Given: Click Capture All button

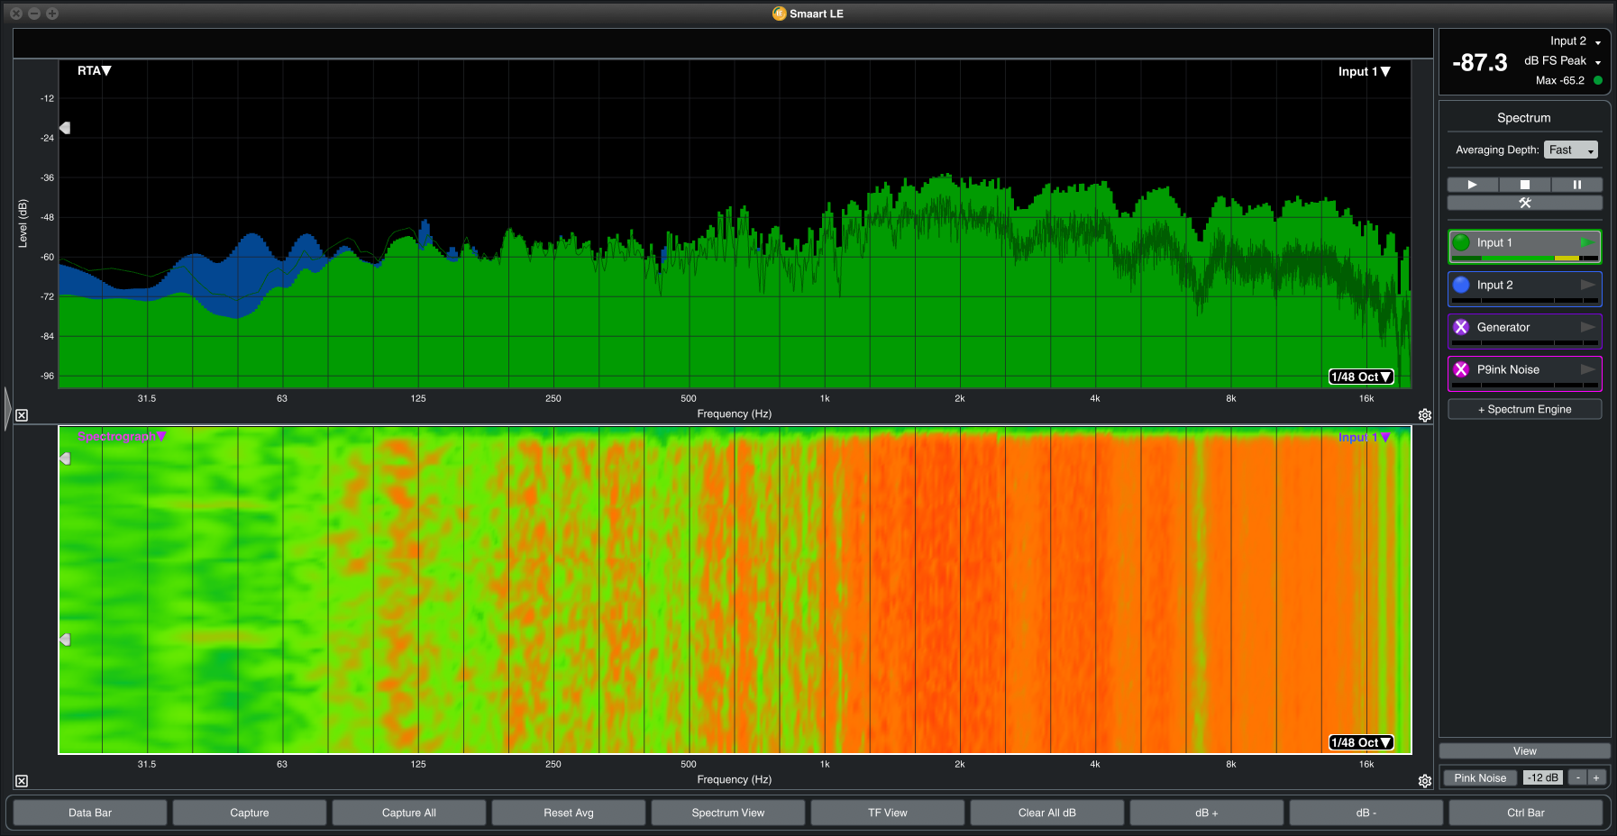Looking at the screenshot, I should click(409, 813).
